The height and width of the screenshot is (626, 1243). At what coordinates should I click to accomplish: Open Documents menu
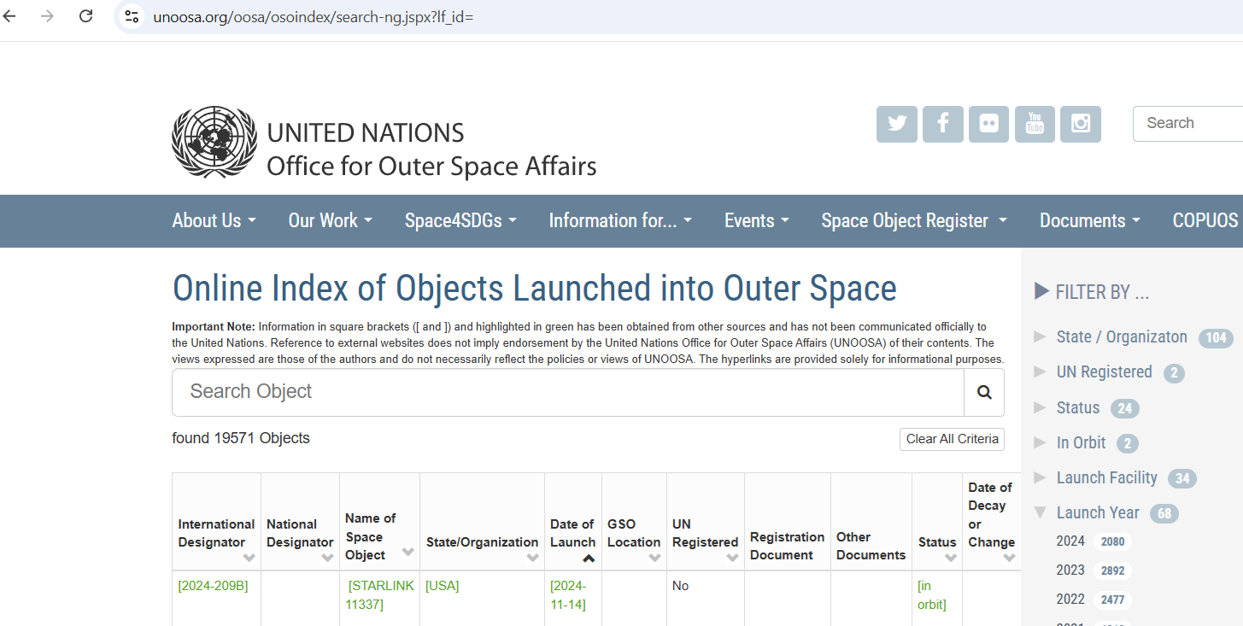pos(1090,220)
